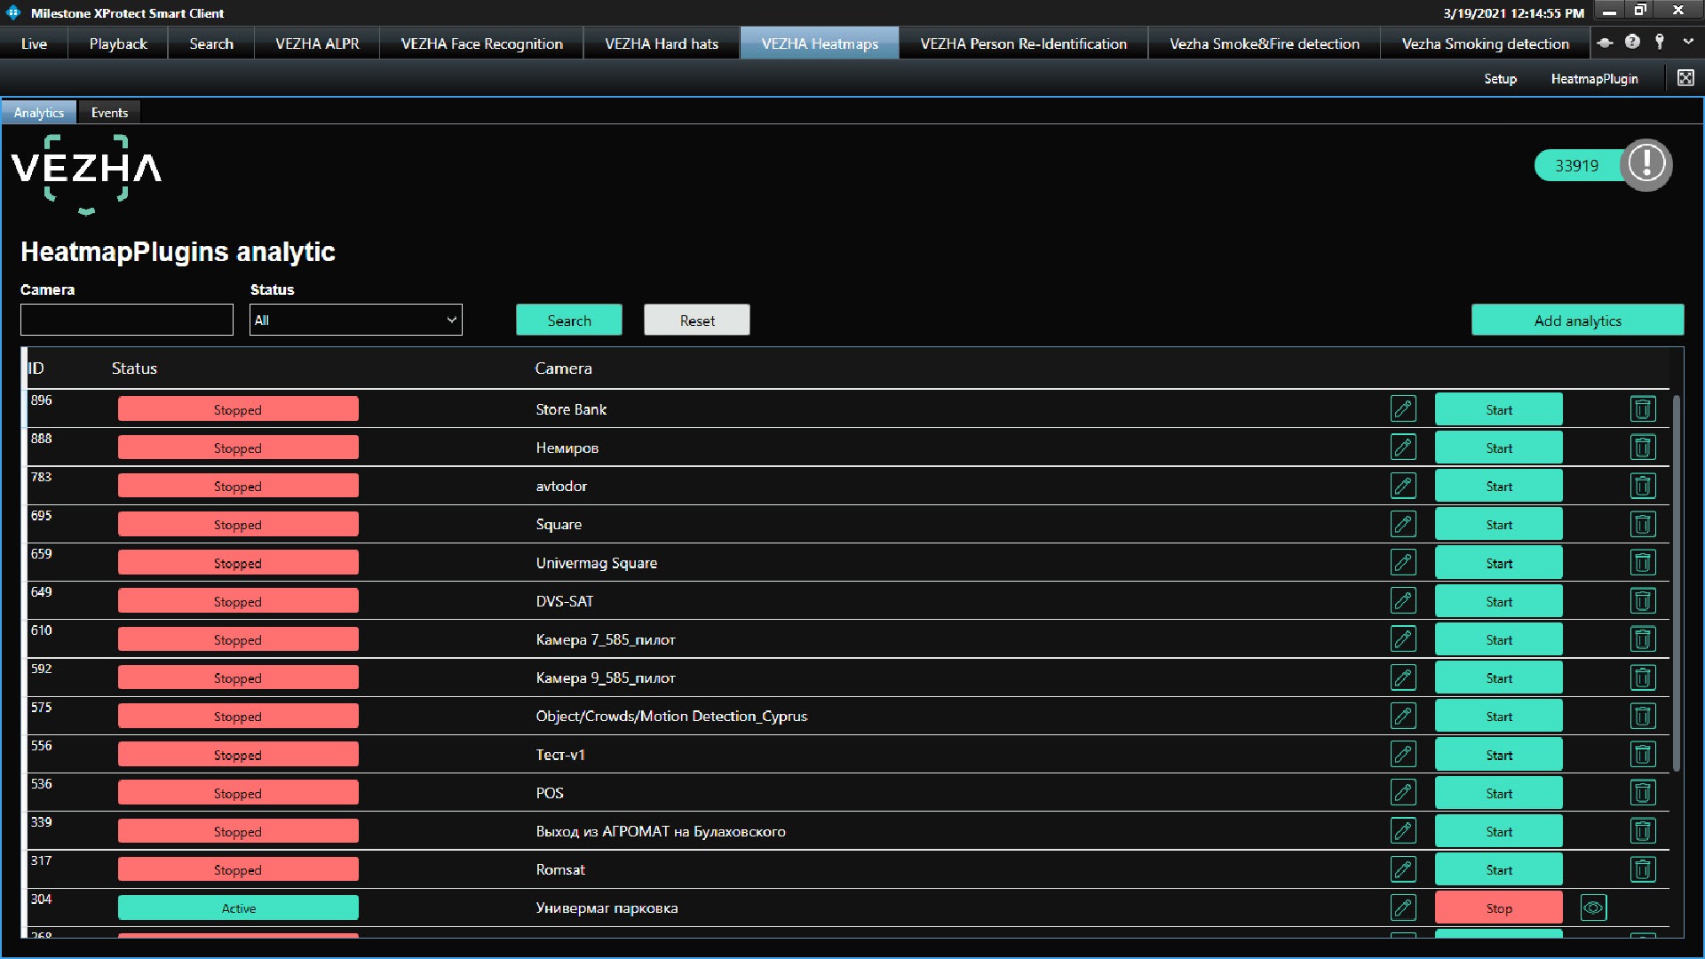The image size is (1705, 959).
Task: Delete the Romsat analytic
Action: pyautogui.click(x=1643, y=869)
